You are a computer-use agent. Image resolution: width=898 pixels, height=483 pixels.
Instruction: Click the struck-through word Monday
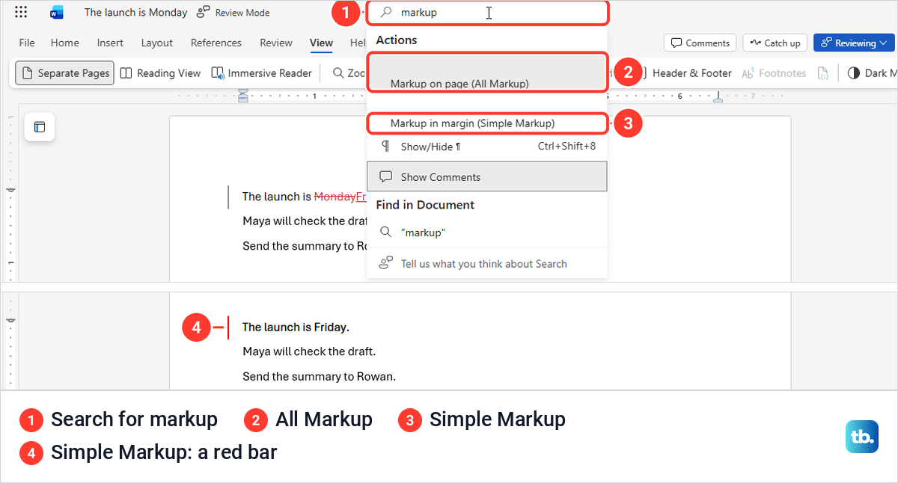tap(335, 197)
